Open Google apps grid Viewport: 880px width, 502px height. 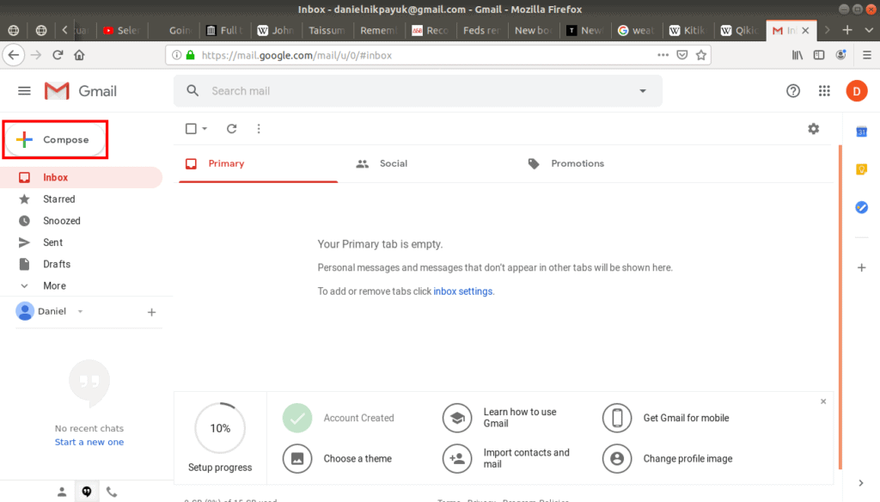pos(824,91)
